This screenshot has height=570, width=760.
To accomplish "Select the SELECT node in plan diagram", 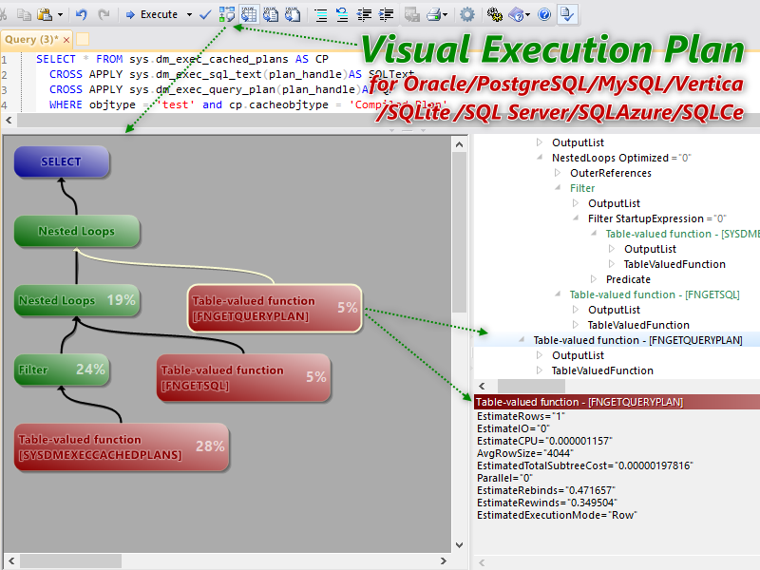I will (61, 161).
